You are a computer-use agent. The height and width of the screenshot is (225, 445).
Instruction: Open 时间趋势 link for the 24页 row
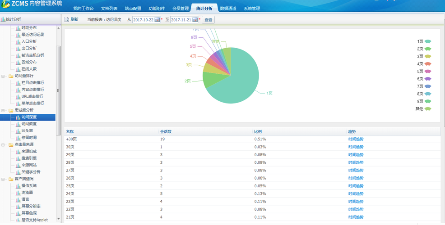[356, 194]
